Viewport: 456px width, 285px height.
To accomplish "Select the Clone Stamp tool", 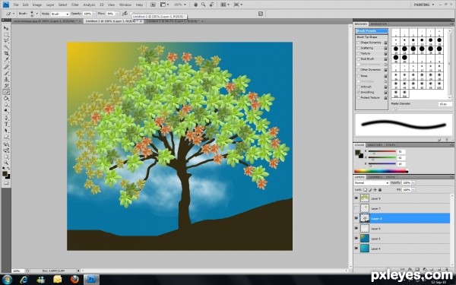I will 6,79.
